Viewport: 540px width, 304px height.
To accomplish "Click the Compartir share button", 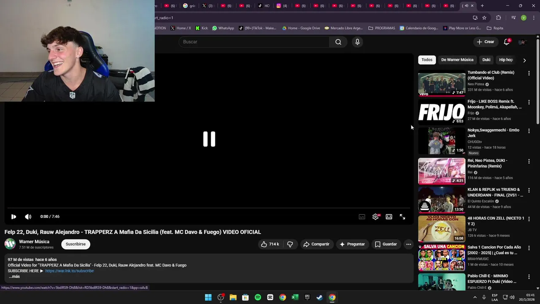I will click(316, 244).
